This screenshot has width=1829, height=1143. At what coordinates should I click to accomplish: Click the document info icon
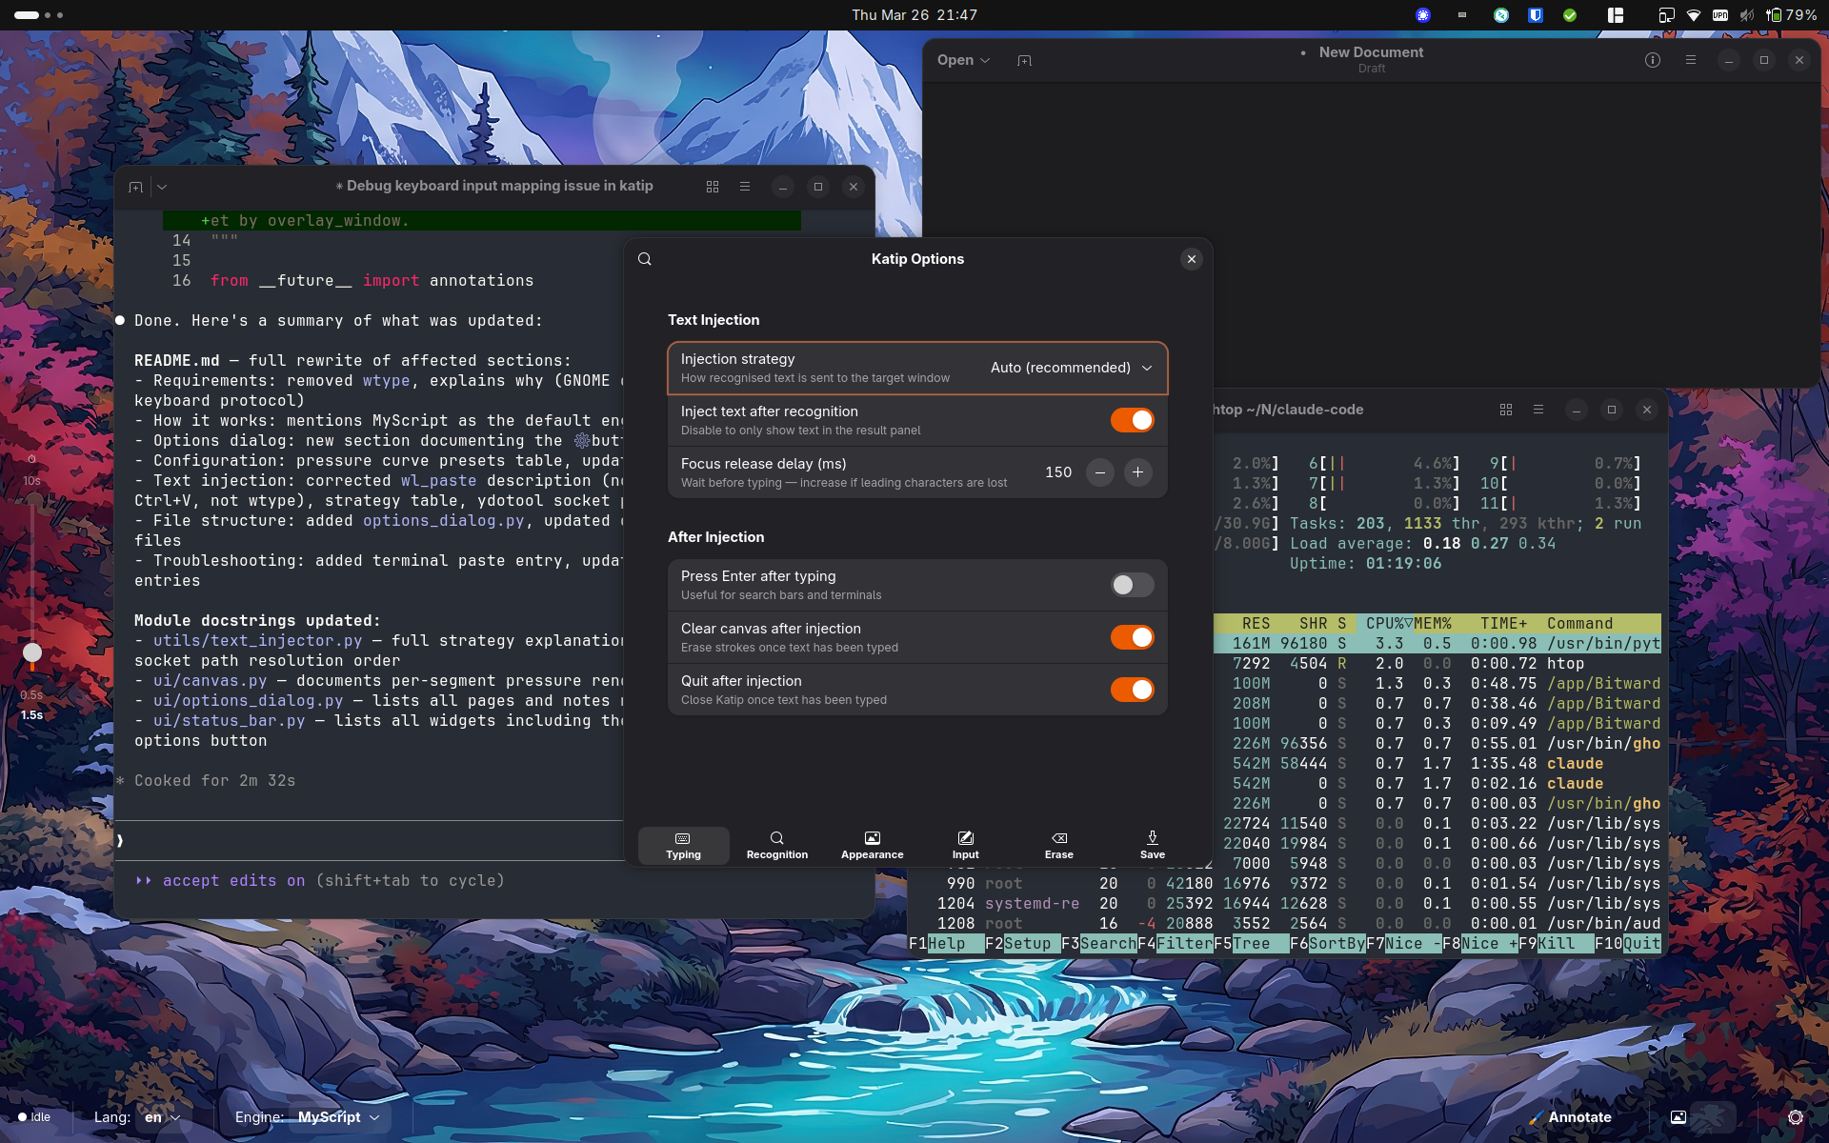1652,60
